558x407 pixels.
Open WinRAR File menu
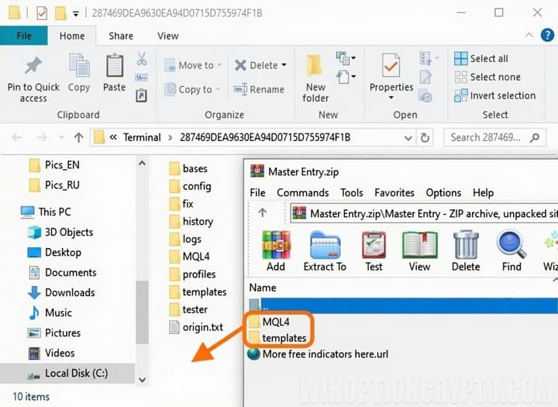point(257,192)
